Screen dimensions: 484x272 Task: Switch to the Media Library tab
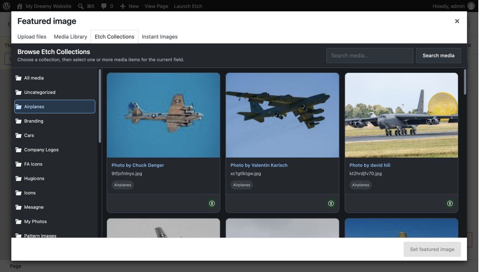pyautogui.click(x=70, y=37)
